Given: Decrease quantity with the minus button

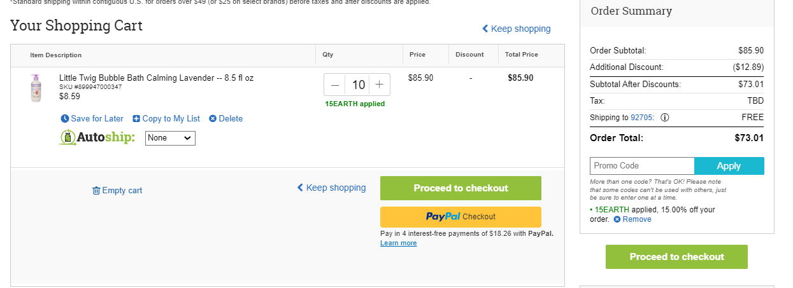Looking at the screenshot, I should pyautogui.click(x=335, y=85).
